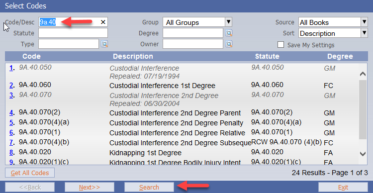Enable Save My Settings checkbox
373x193 pixels.
point(280,45)
